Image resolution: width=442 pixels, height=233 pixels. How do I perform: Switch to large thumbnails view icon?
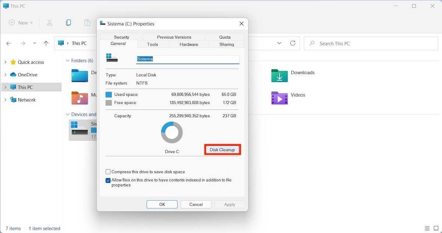[436, 229]
